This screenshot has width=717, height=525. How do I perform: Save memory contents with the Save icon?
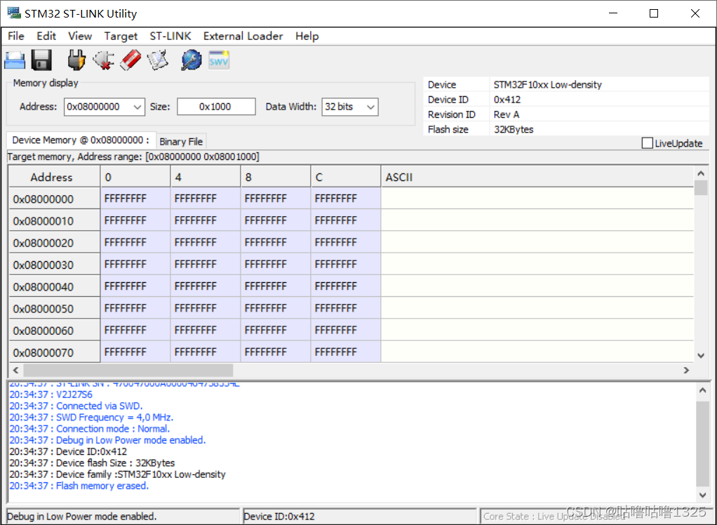41,60
